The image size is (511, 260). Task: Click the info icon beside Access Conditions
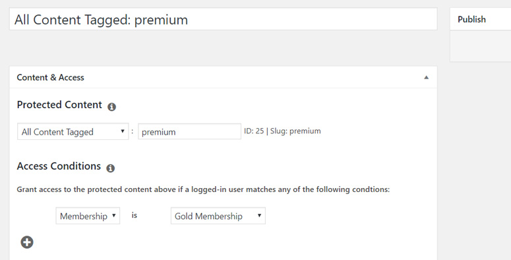tap(111, 168)
